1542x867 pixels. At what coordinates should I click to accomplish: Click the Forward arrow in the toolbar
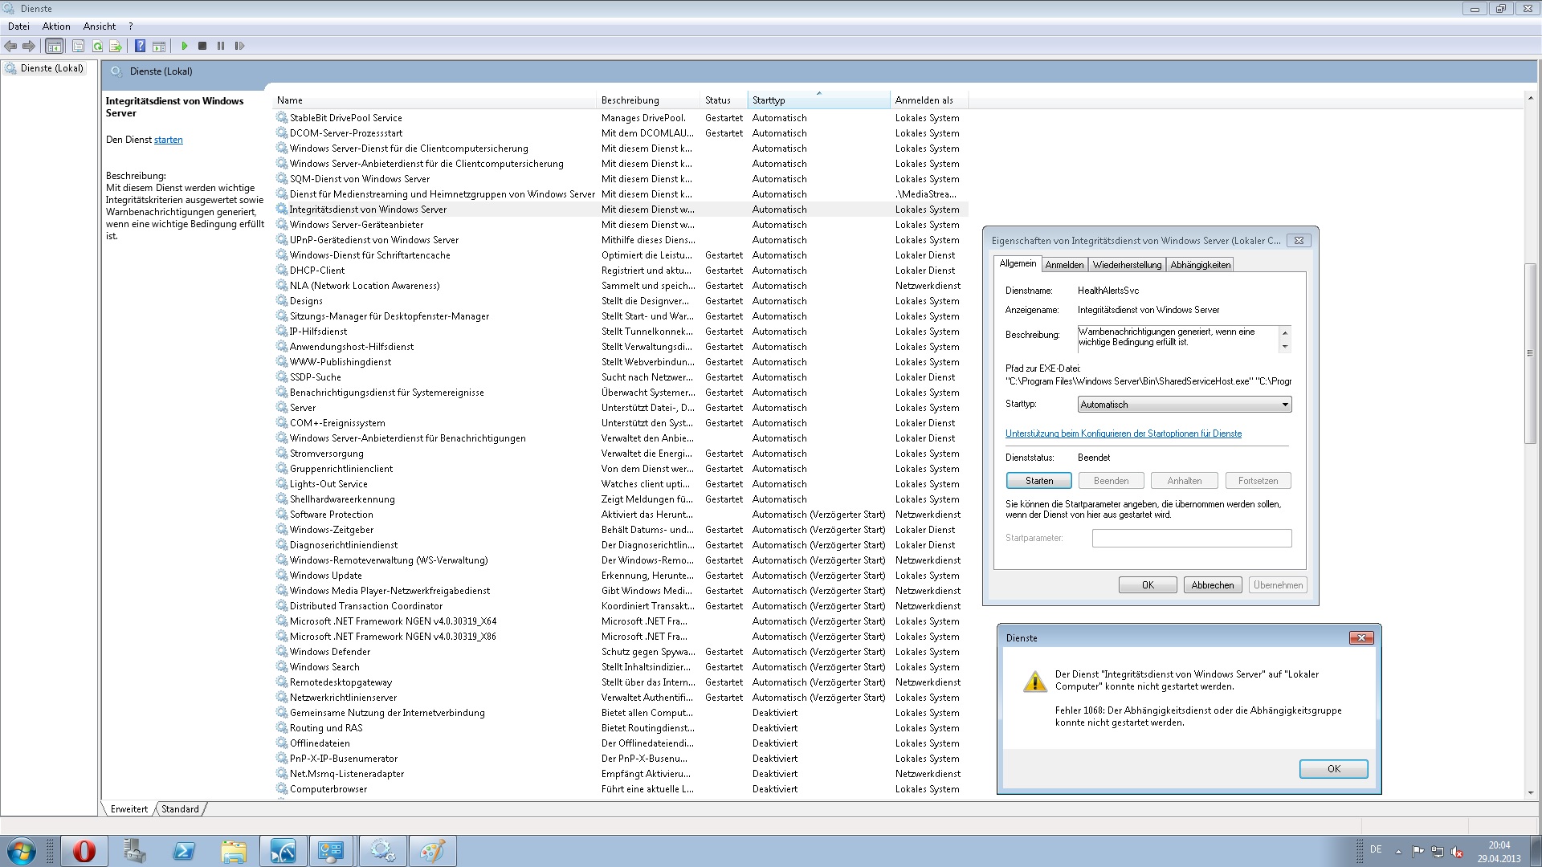pos(29,46)
